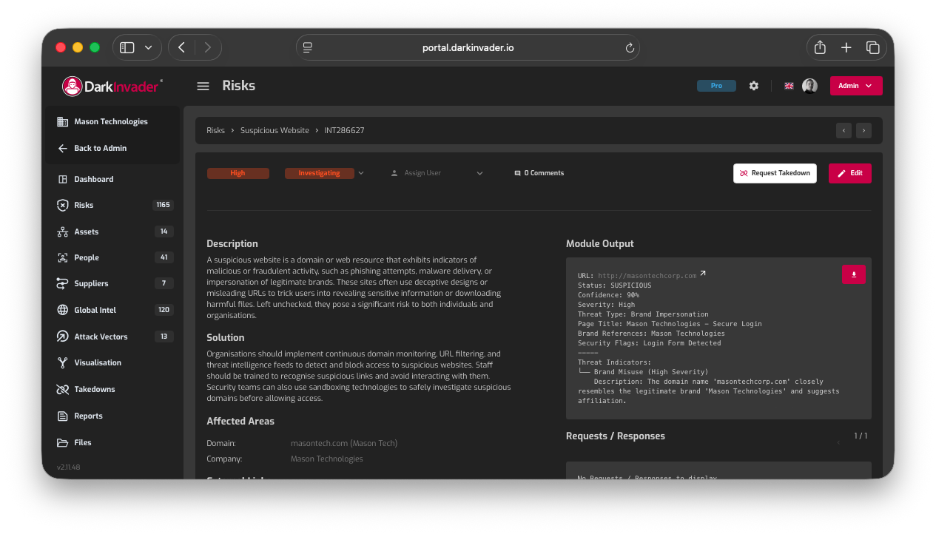This screenshot has height=534, width=936.
Task: Click Safari share icon
Action: [x=820, y=47]
